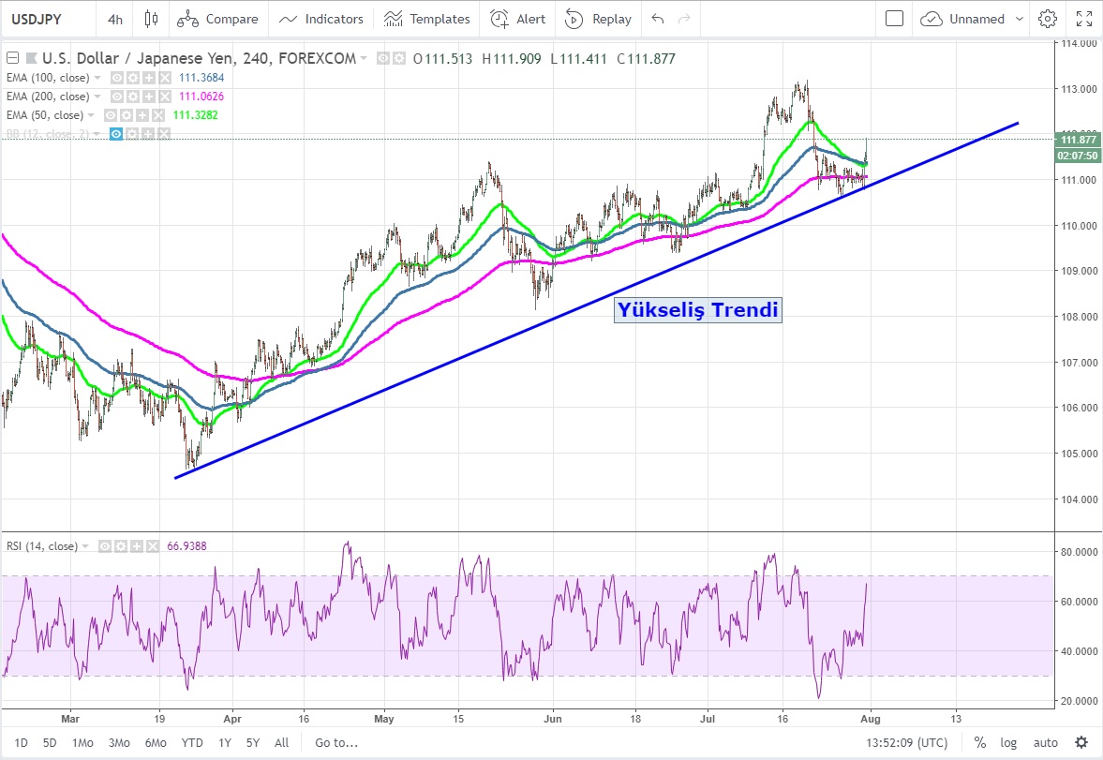Open the Indicators menu
1103x760 pixels.
coord(321,19)
